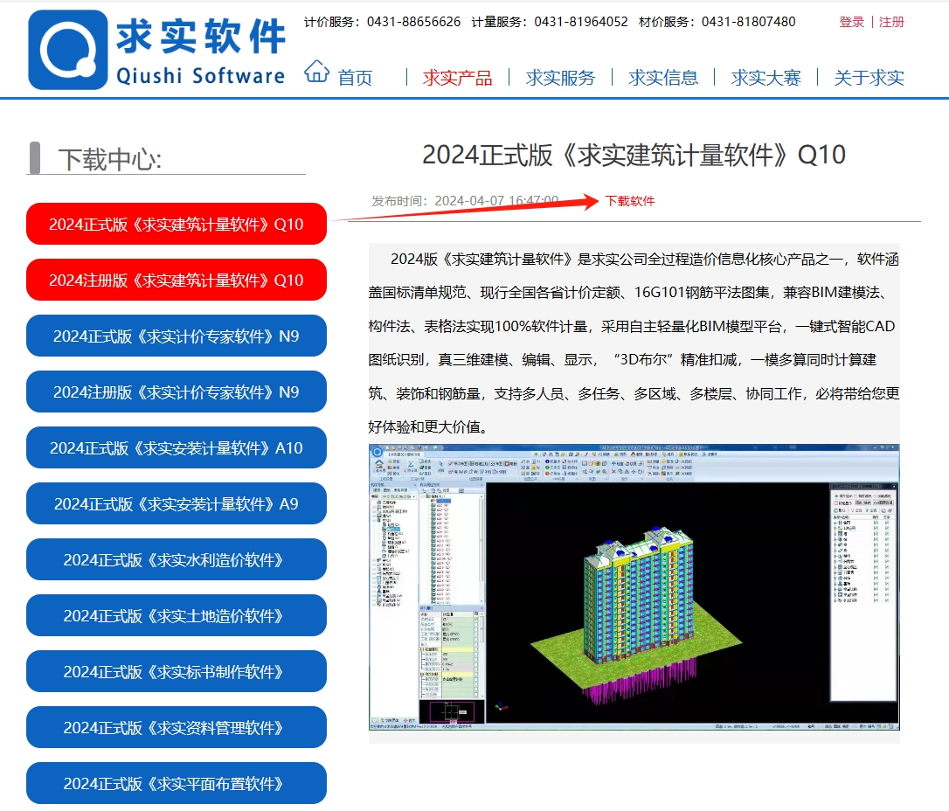949x811 pixels.
Task: Open the 关于求实 menu
Action: click(x=869, y=78)
